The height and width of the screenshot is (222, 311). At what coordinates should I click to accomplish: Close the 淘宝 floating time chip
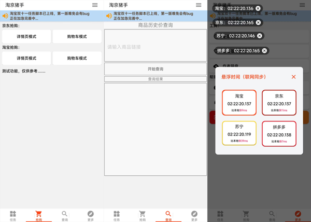(258, 8)
